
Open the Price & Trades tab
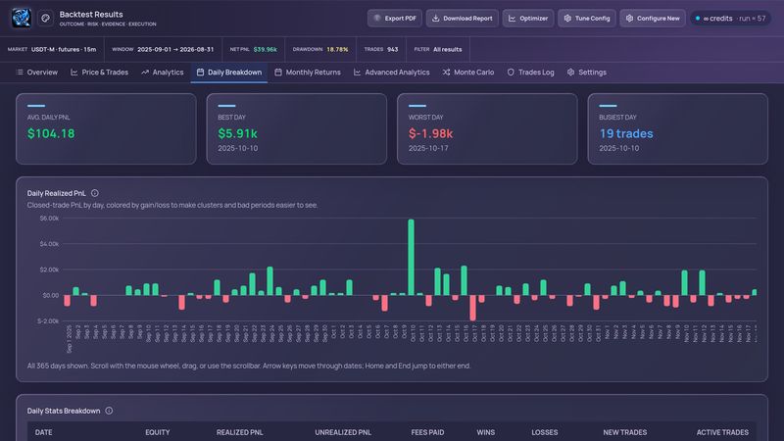point(100,72)
